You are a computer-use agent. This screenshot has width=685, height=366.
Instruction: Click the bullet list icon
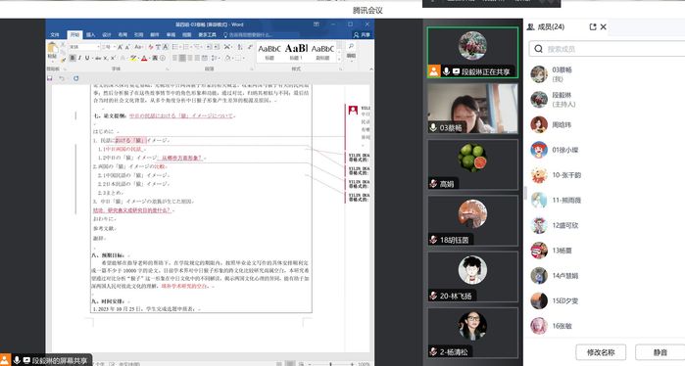point(175,47)
